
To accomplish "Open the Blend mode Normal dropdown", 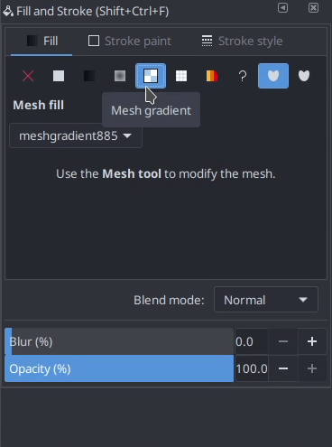I will [266, 300].
